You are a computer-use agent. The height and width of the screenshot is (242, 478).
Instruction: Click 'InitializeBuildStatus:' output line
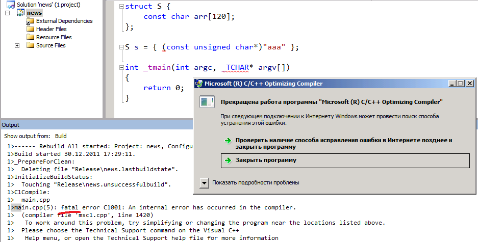[49, 177]
